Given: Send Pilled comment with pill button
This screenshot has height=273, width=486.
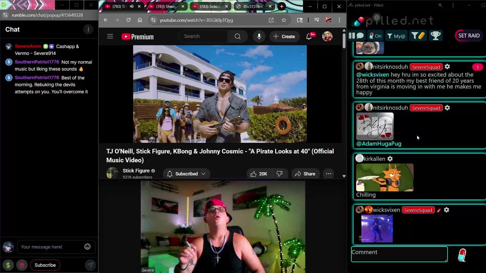Looking at the screenshot, I should coord(462,255).
